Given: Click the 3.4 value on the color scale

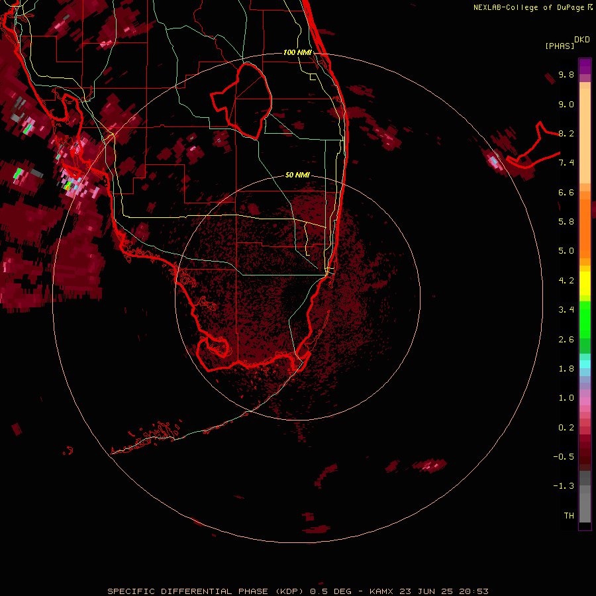Looking at the screenshot, I should point(566,310).
